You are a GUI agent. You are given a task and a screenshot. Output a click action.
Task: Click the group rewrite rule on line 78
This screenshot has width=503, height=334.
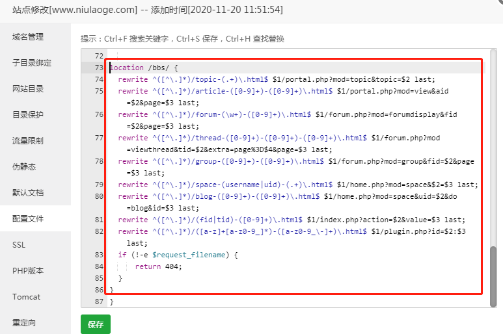(x=296, y=167)
